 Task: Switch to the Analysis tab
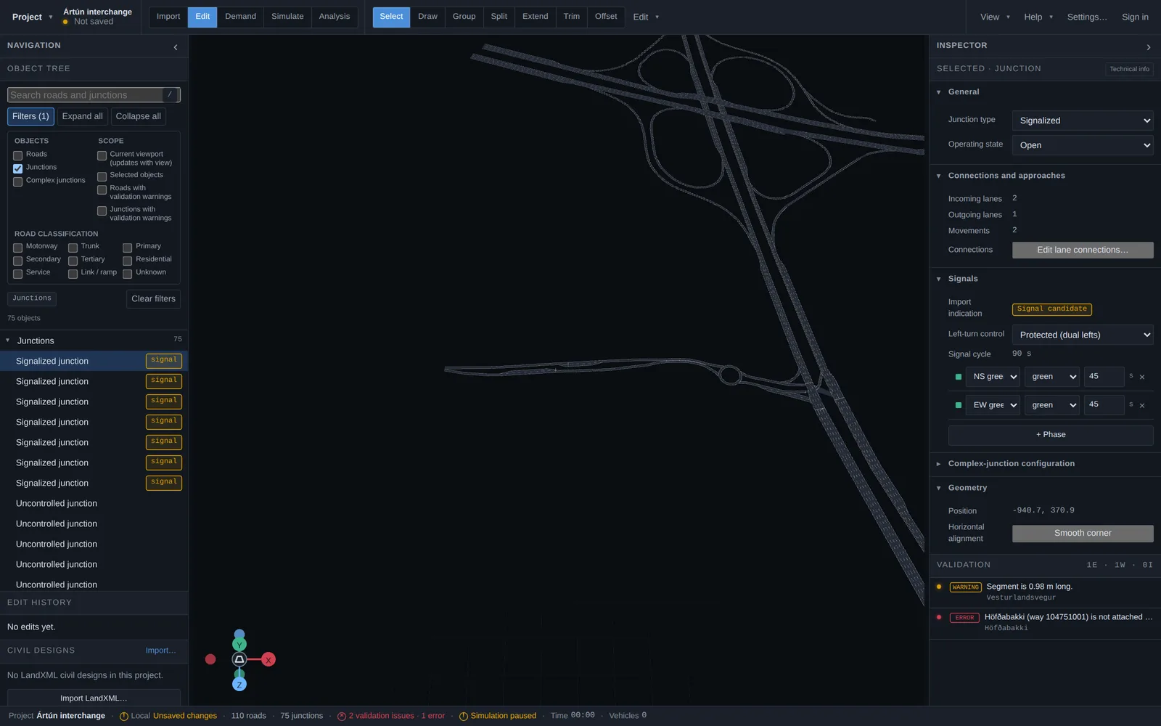click(335, 17)
